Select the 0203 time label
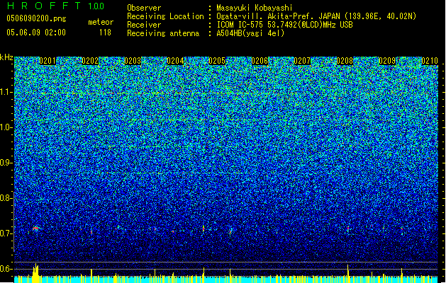Image resolution: width=446 pixels, height=283 pixels. (x=133, y=61)
